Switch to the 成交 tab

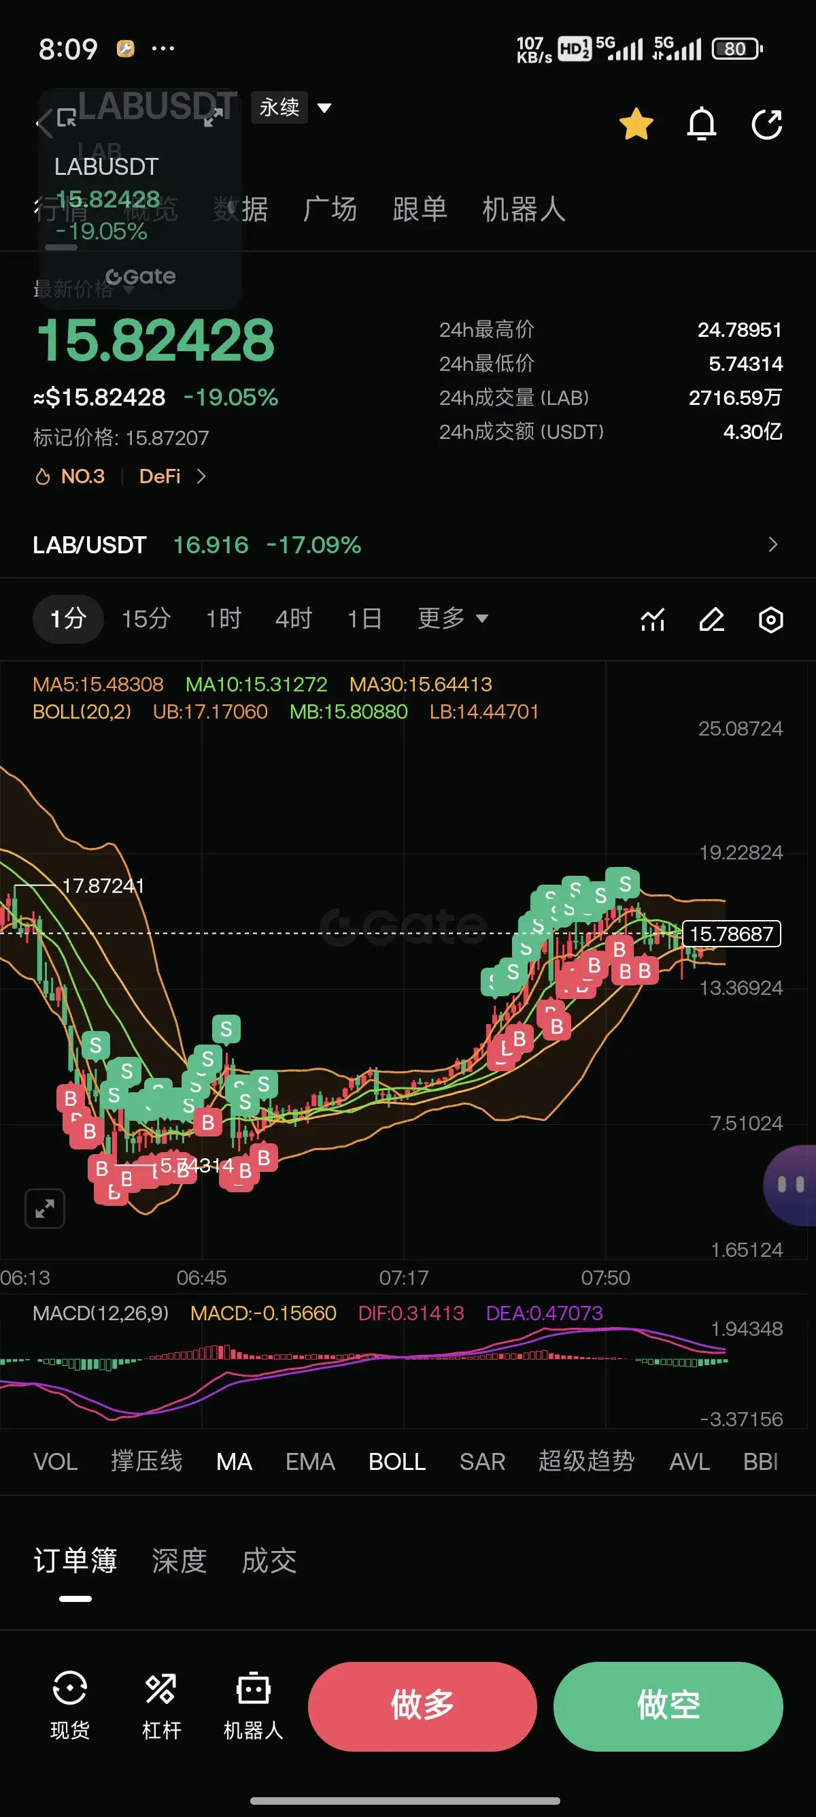pyautogui.click(x=269, y=1560)
